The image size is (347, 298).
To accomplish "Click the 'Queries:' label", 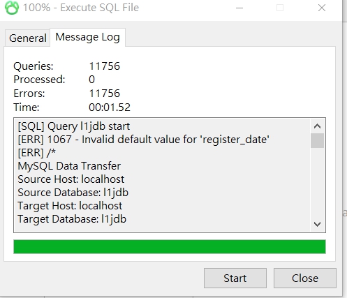I will coord(34,66).
